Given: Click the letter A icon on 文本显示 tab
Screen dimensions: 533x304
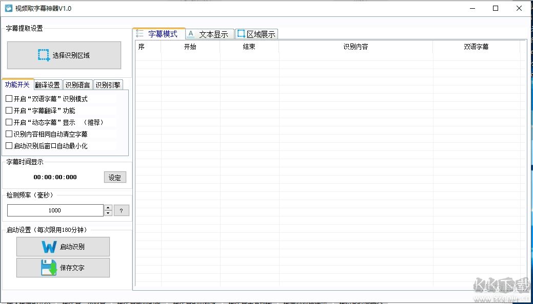Looking at the screenshot, I should click(x=191, y=33).
